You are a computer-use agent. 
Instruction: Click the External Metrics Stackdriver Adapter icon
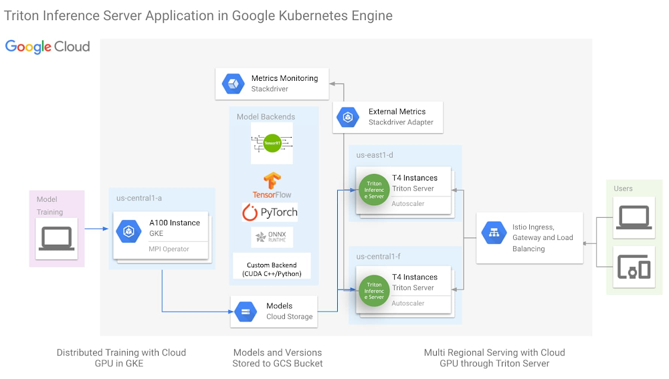(348, 117)
